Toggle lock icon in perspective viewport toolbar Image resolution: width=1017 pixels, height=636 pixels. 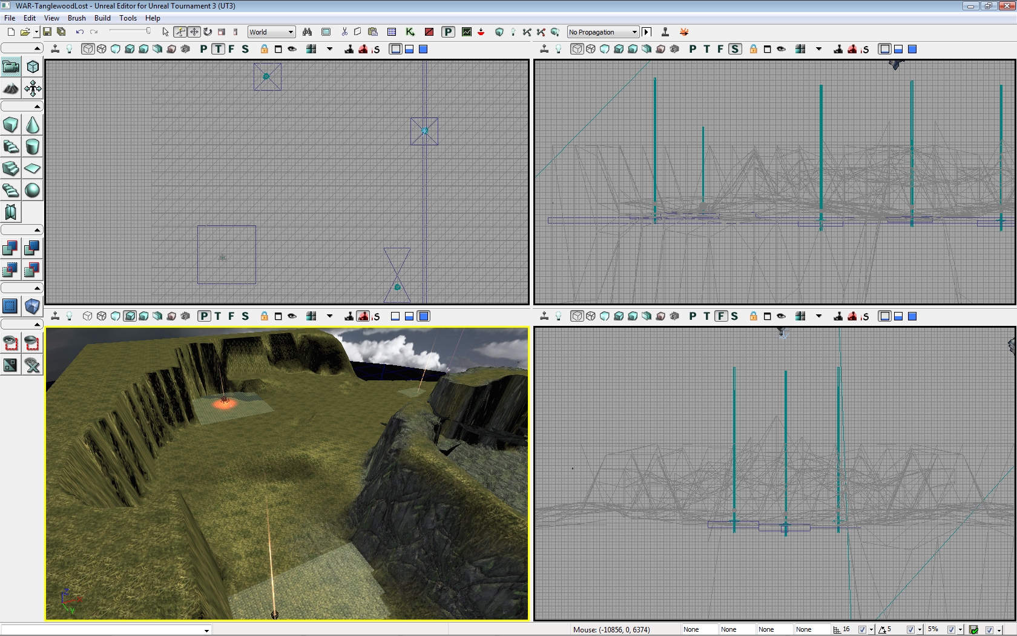coord(264,316)
